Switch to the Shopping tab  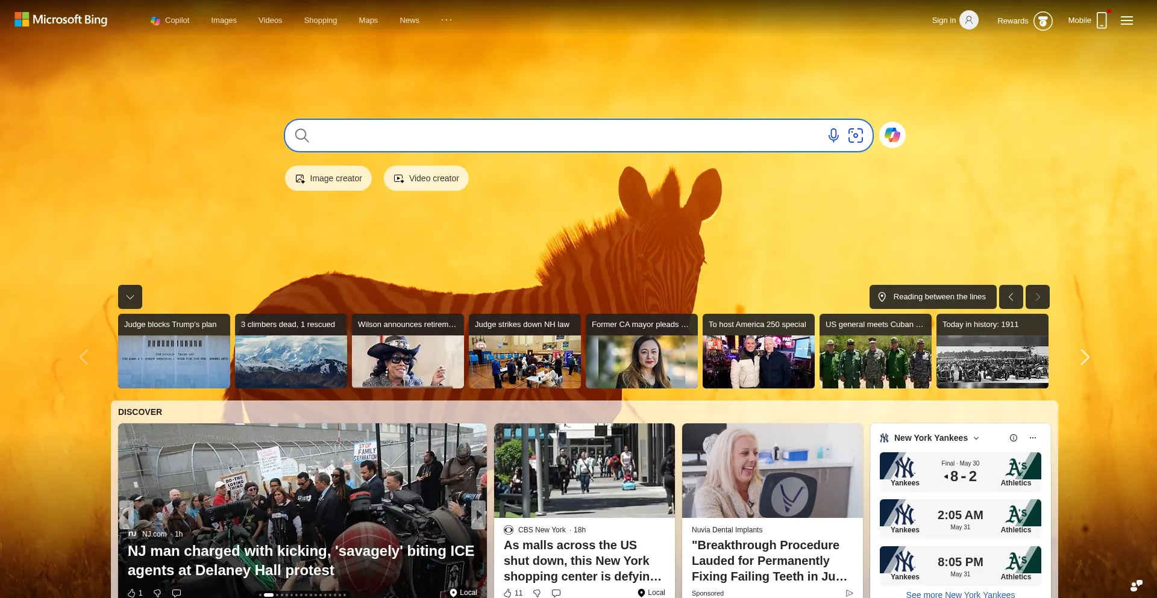321,20
